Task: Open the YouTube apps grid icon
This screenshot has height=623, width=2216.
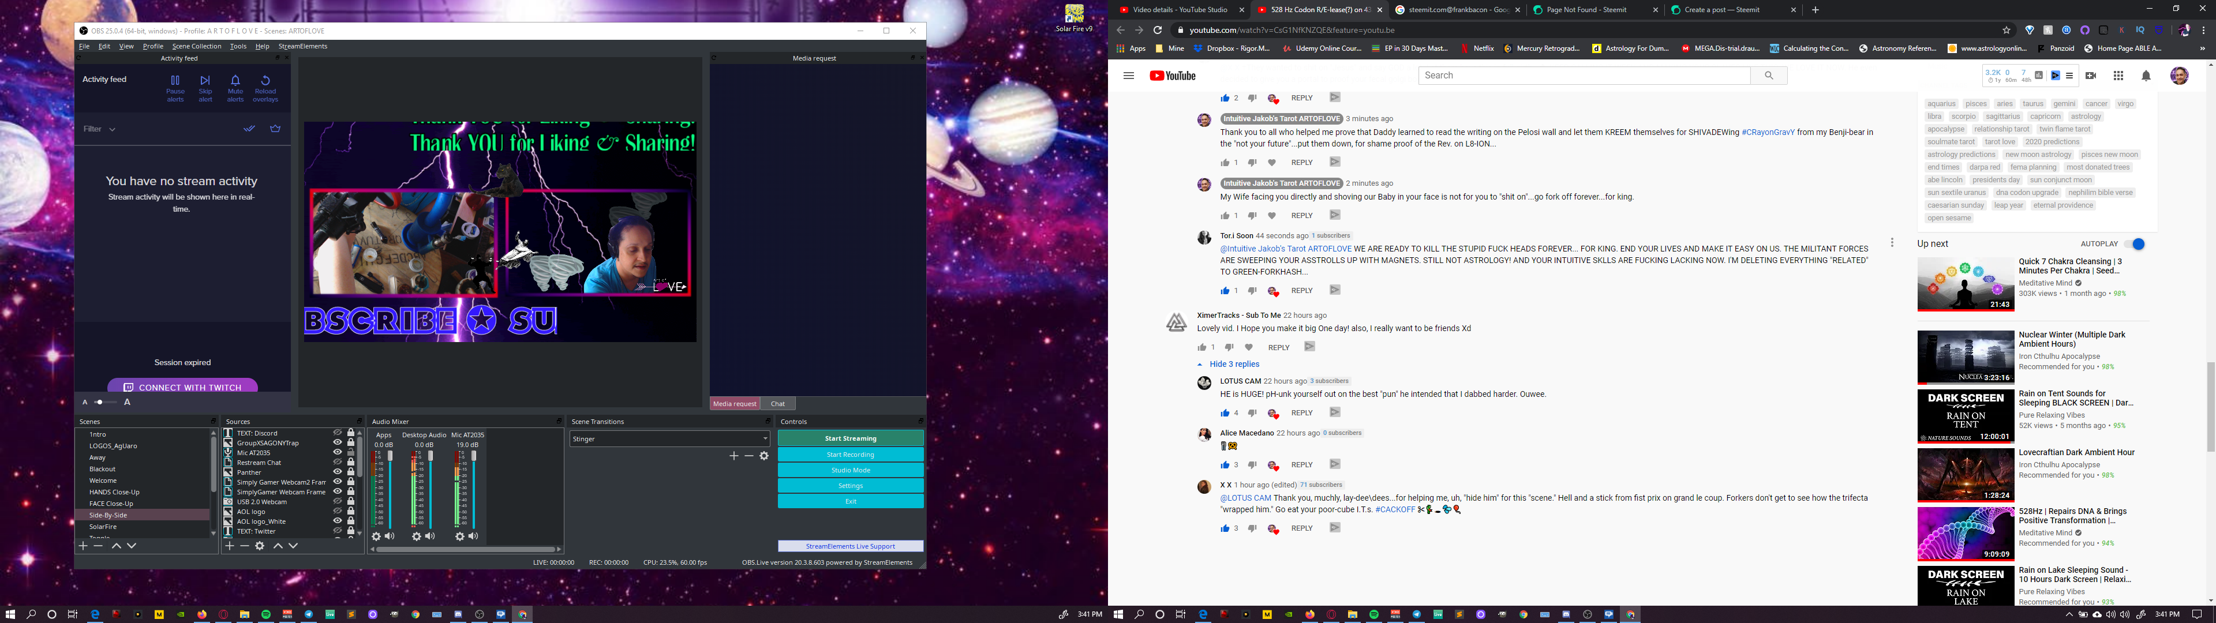Action: tap(2119, 76)
